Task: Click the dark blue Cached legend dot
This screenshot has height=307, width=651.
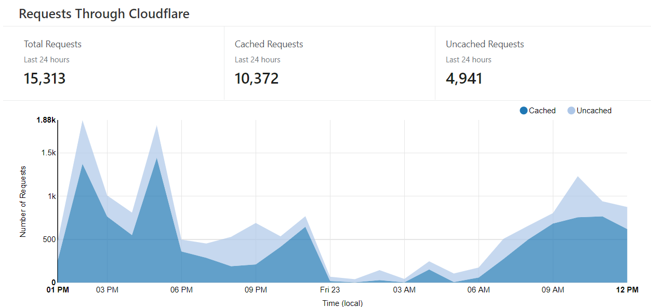Action: tap(524, 111)
